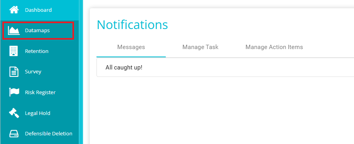Open the Retention building icon
354x144 pixels.
[14, 51]
